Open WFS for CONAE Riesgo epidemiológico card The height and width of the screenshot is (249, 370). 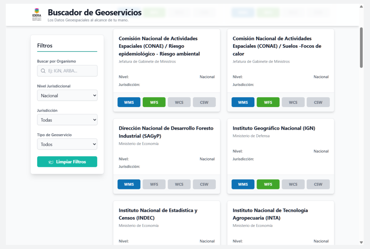[154, 102]
